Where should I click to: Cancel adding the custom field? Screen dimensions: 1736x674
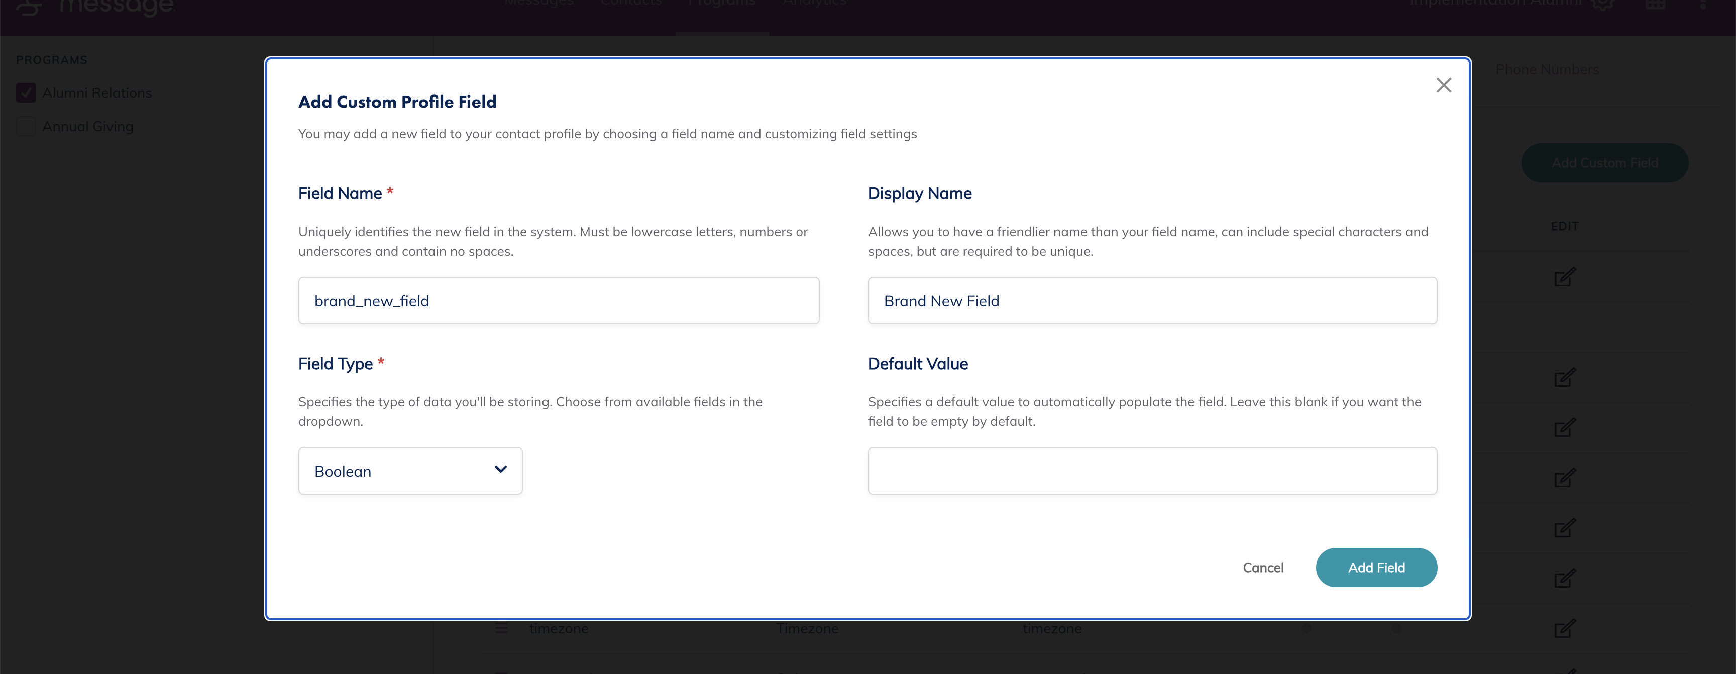pyautogui.click(x=1262, y=568)
